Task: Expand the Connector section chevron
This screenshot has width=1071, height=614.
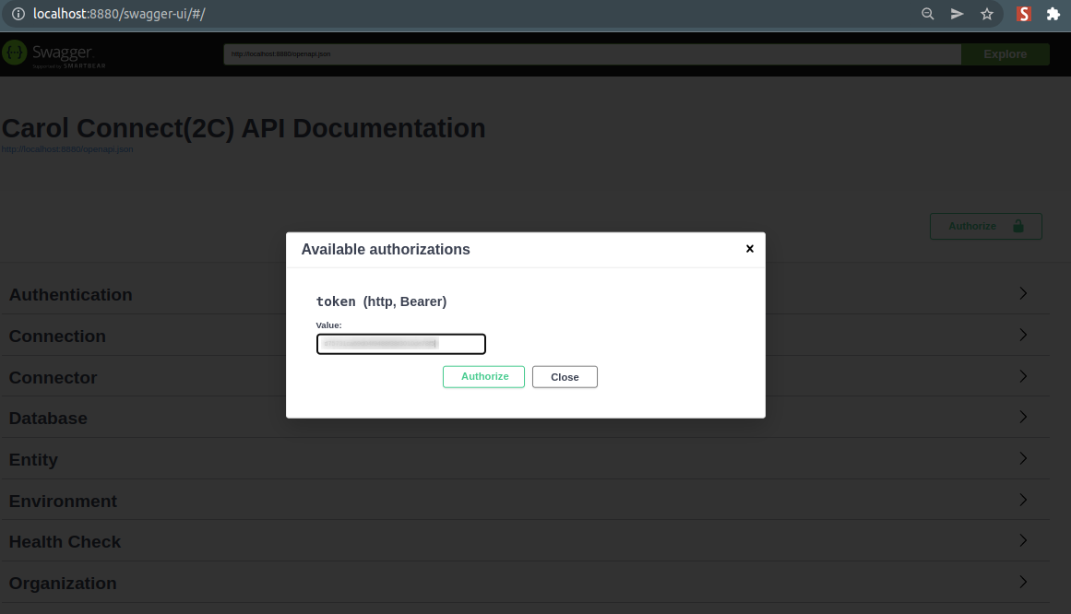Action: pyautogui.click(x=1022, y=377)
